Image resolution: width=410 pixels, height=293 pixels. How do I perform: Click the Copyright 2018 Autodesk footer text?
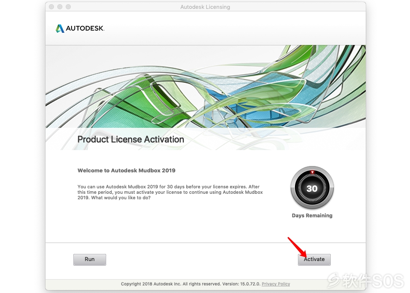[x=190, y=284]
